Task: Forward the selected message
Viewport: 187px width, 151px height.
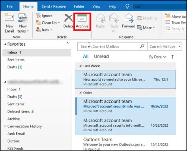Action: click(x=129, y=21)
